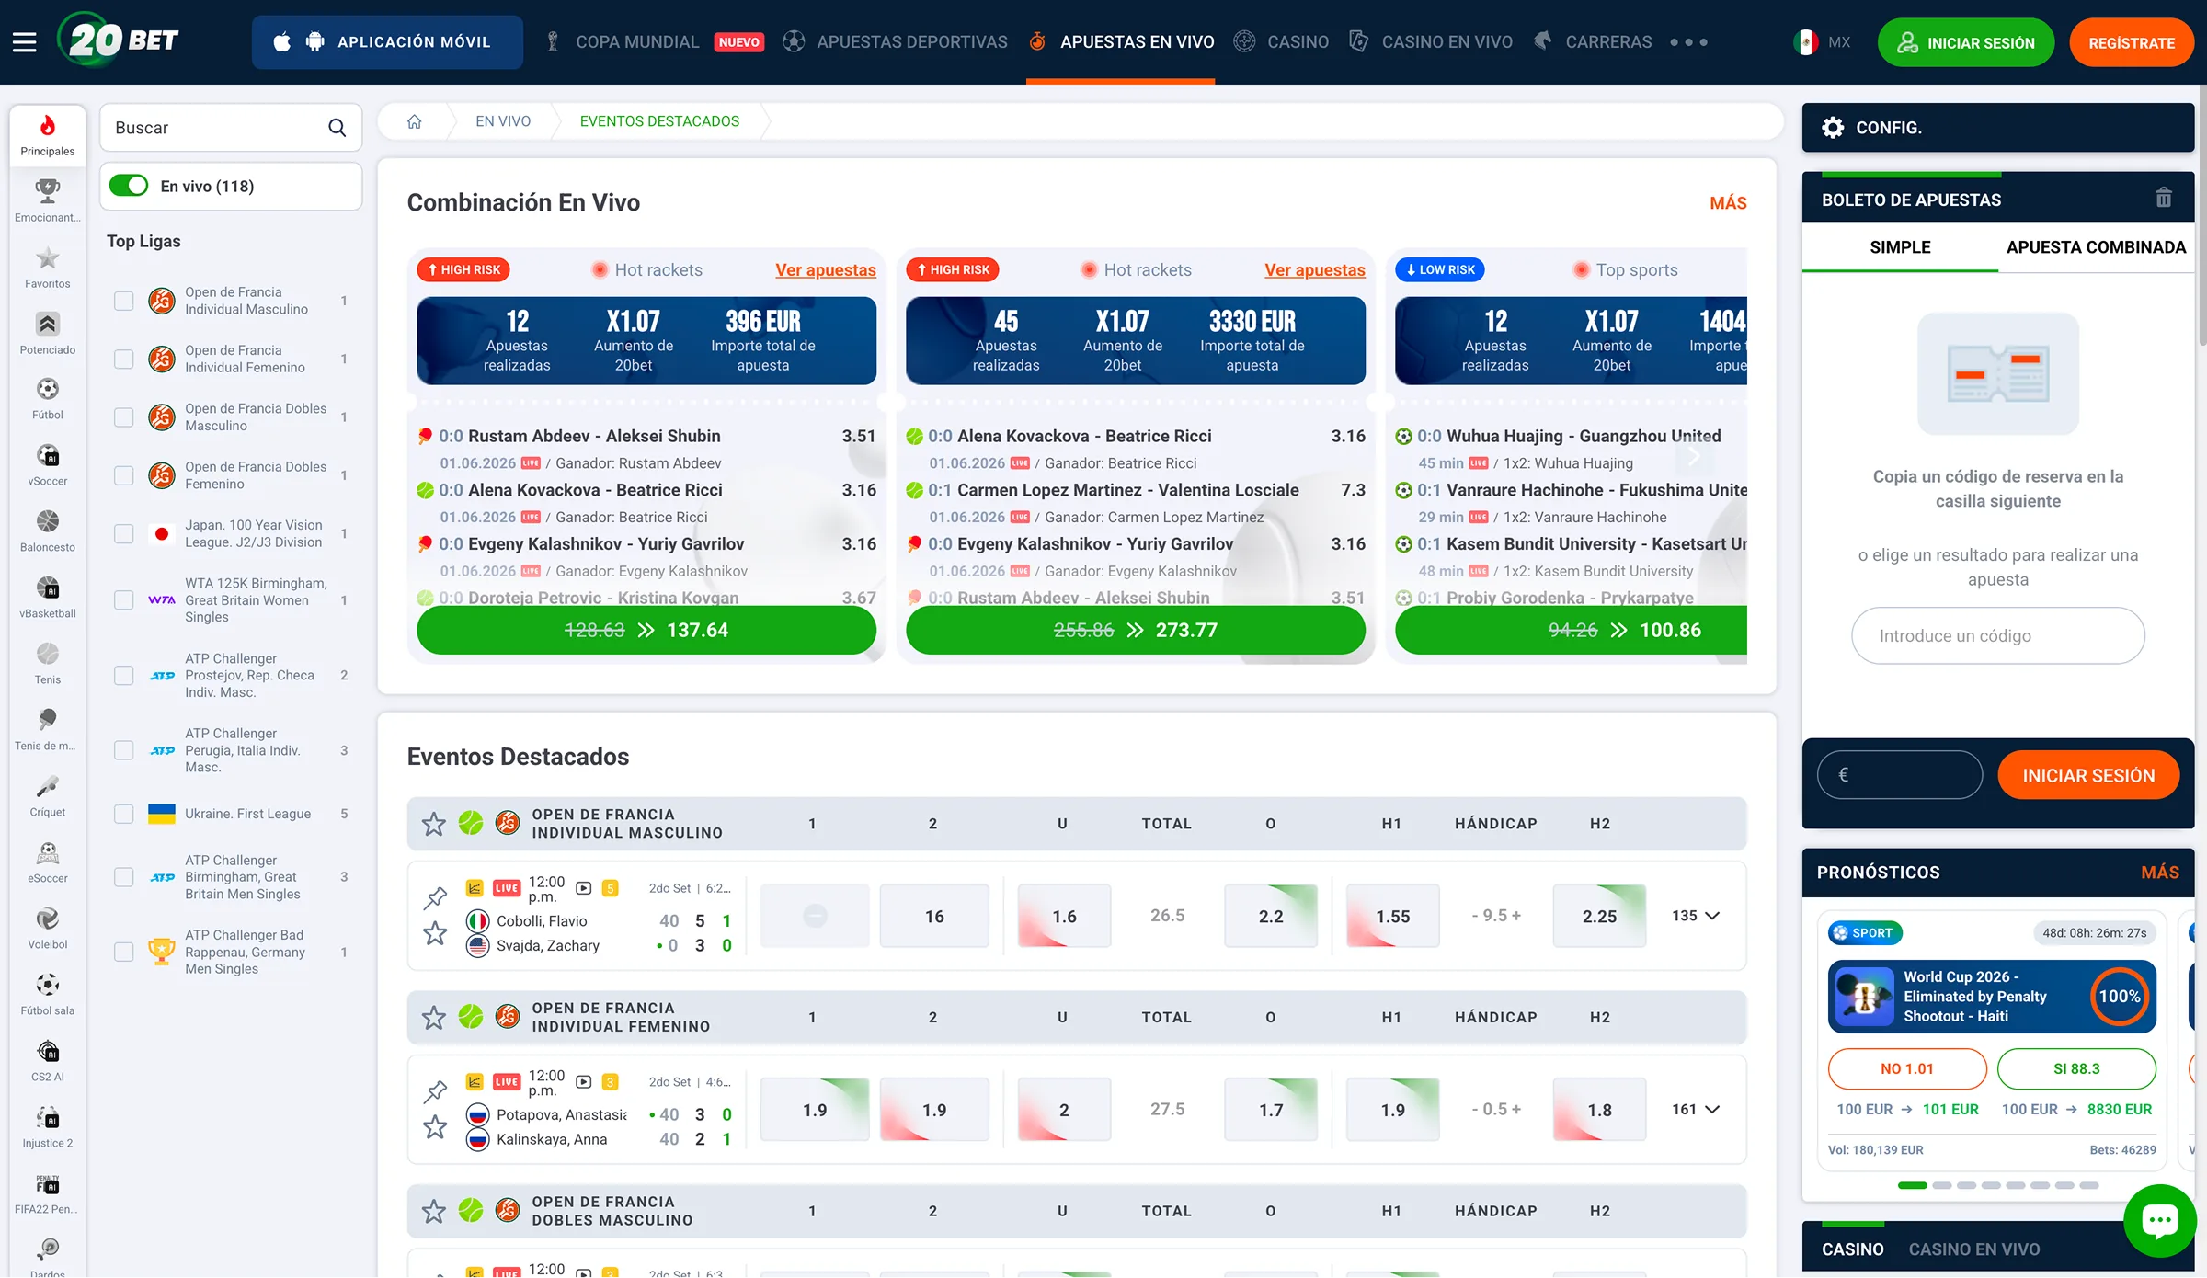Check Open de Francia Individual Femenino league
Image resolution: width=2207 pixels, height=1278 pixels.
coord(123,359)
